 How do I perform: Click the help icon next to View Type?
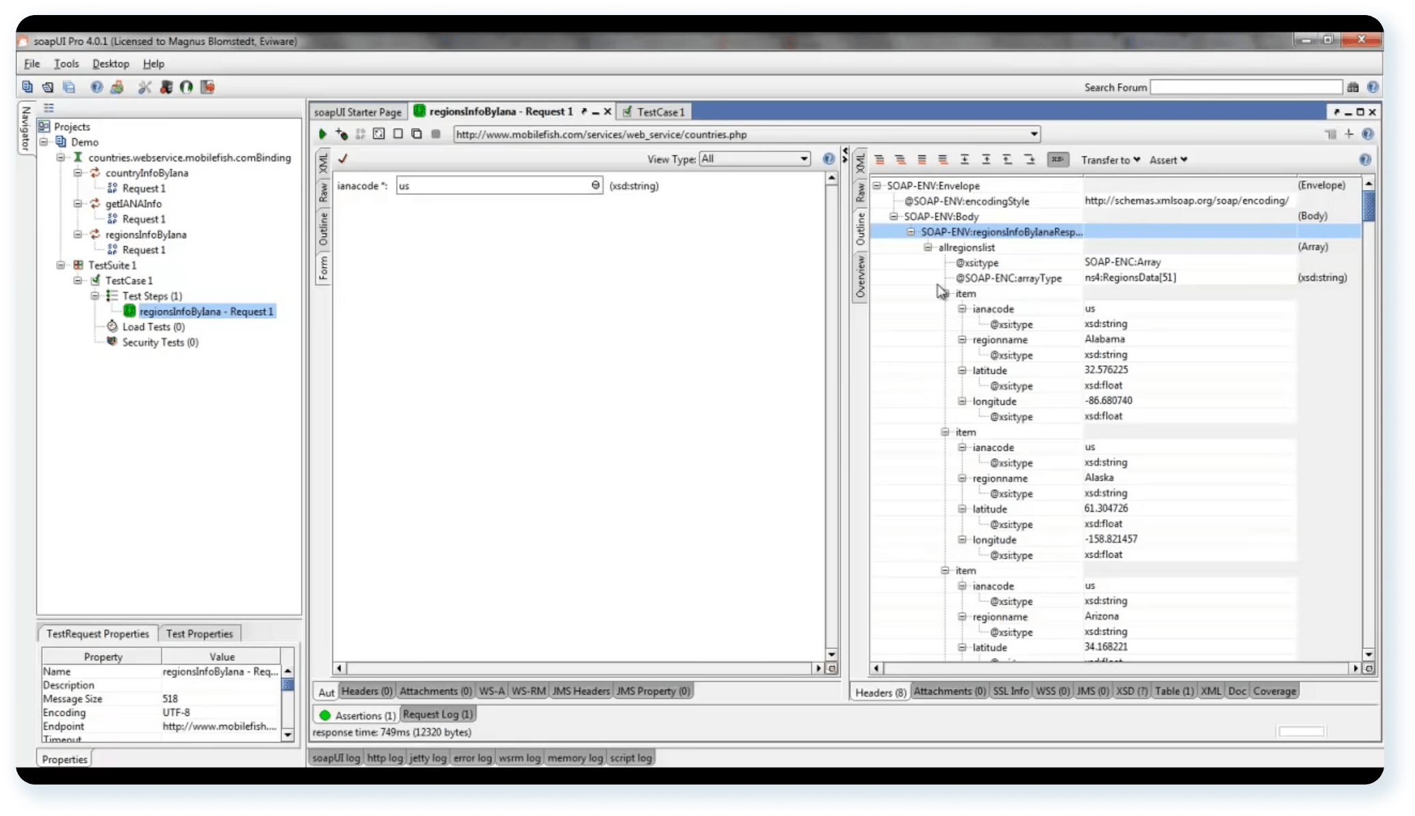pos(829,159)
